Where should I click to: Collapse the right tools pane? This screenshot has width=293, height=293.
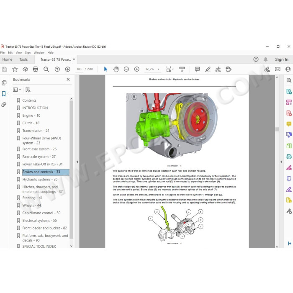(281, 162)
